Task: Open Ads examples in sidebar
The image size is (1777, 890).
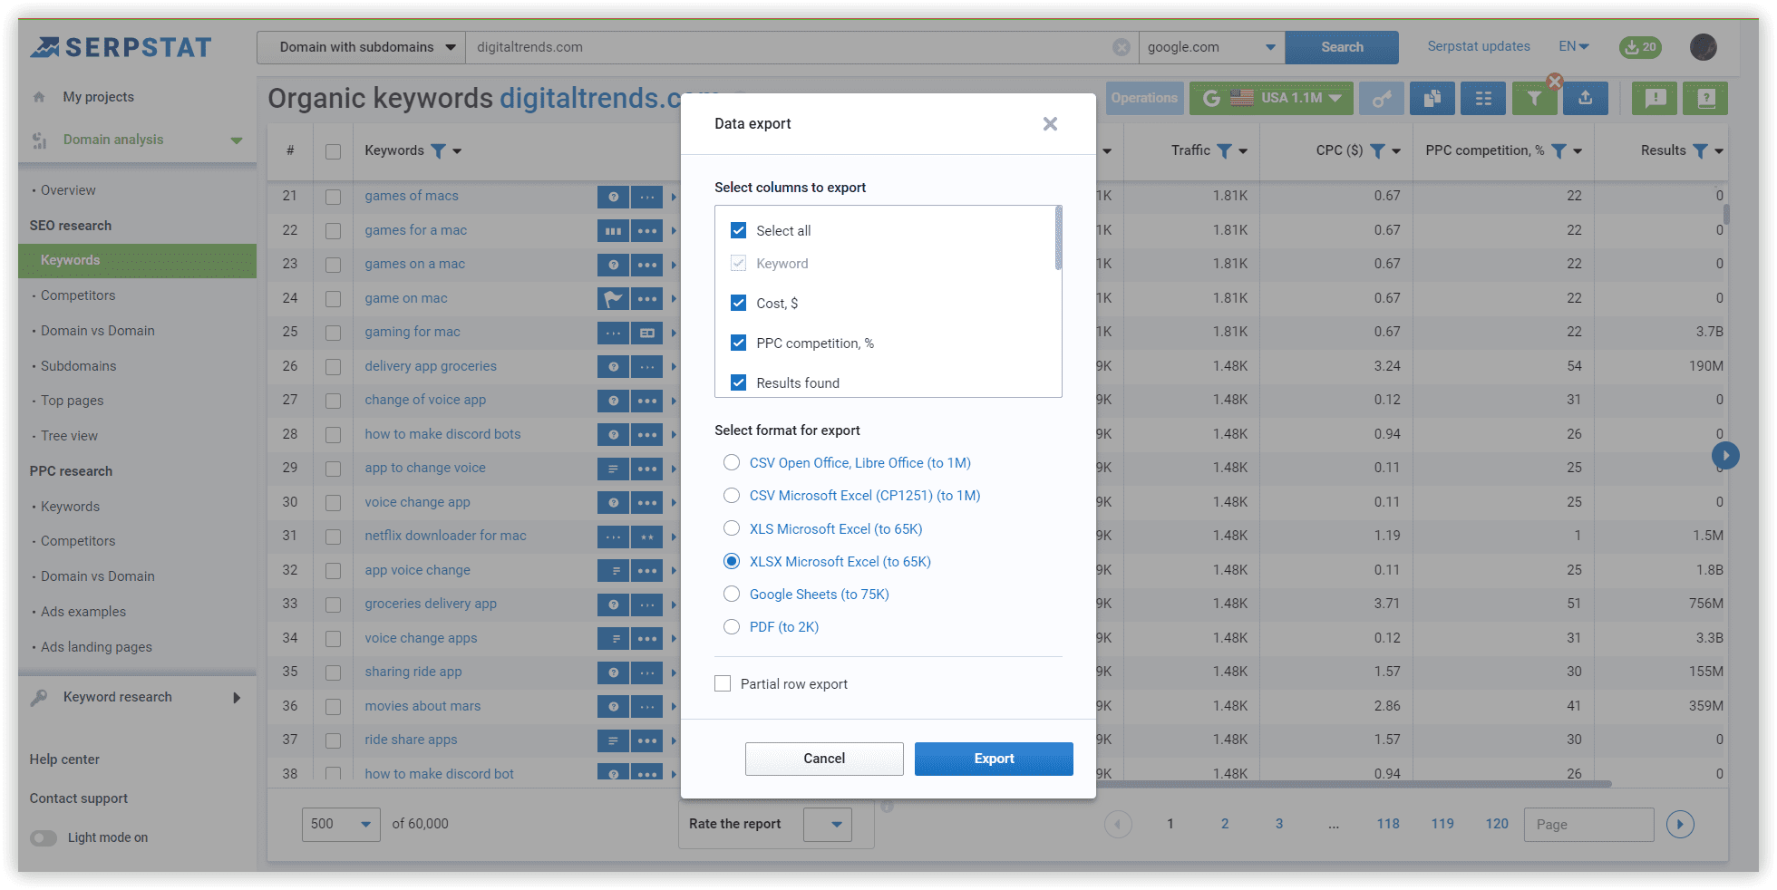Action: coord(83,612)
